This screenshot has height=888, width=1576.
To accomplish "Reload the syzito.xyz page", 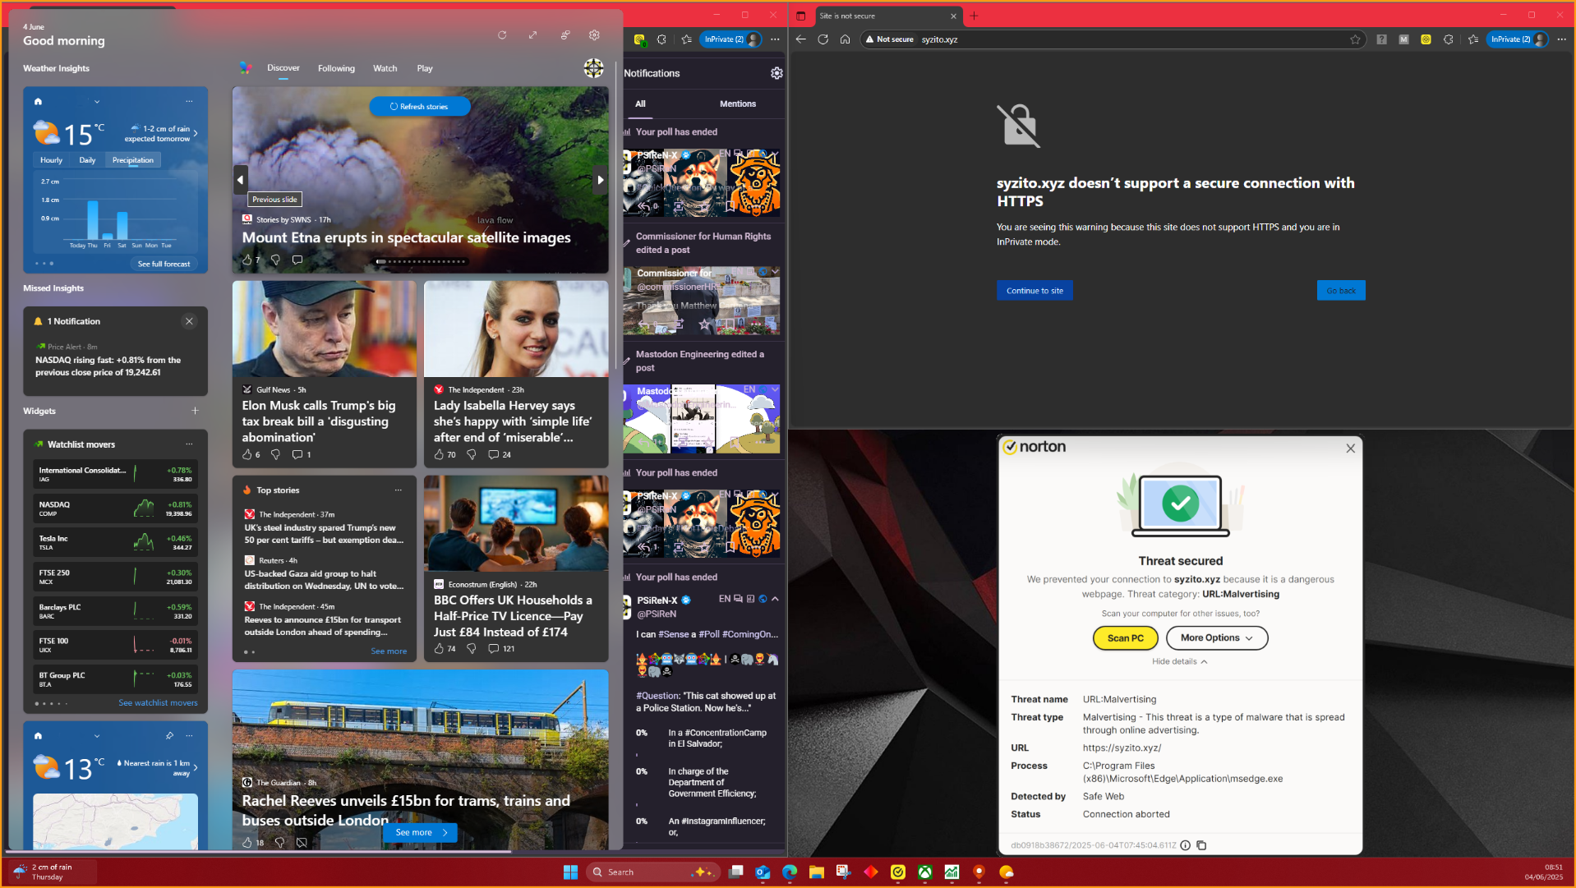I will [x=823, y=39].
